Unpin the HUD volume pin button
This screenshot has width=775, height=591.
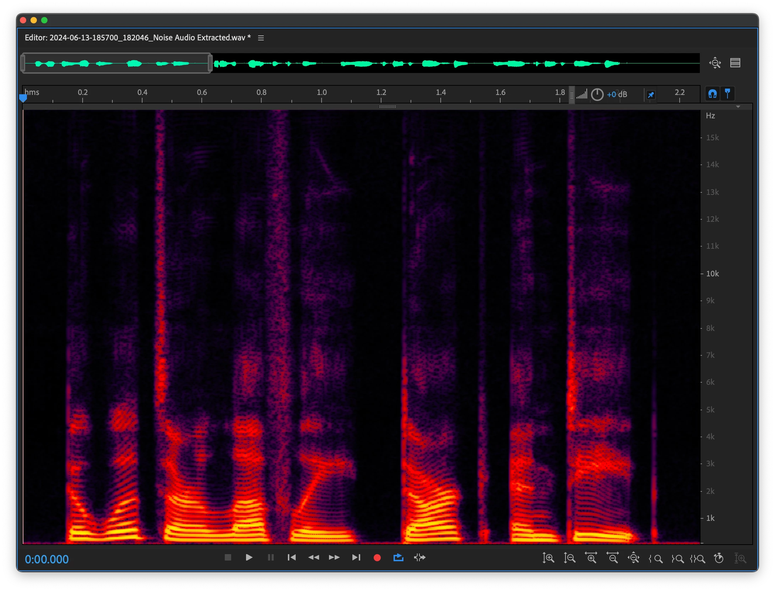click(x=651, y=95)
